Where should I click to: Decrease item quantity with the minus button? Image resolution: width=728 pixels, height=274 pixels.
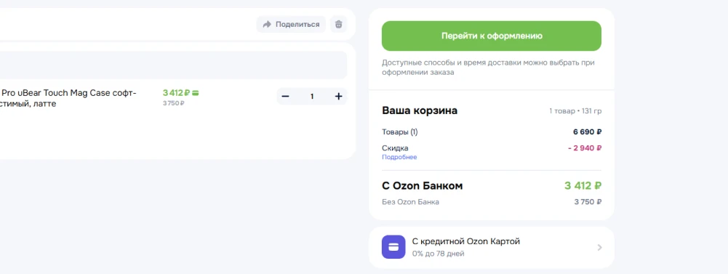(286, 97)
